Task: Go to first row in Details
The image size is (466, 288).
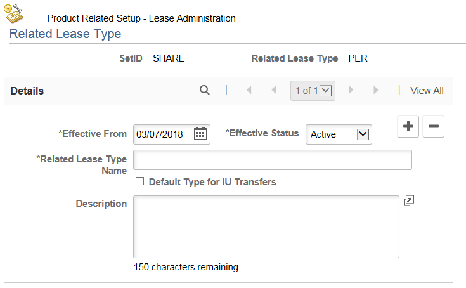Action: pos(248,90)
